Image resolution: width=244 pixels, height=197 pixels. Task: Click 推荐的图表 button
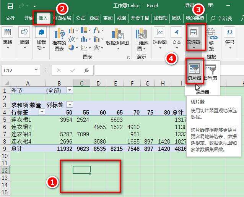click(x=59, y=40)
